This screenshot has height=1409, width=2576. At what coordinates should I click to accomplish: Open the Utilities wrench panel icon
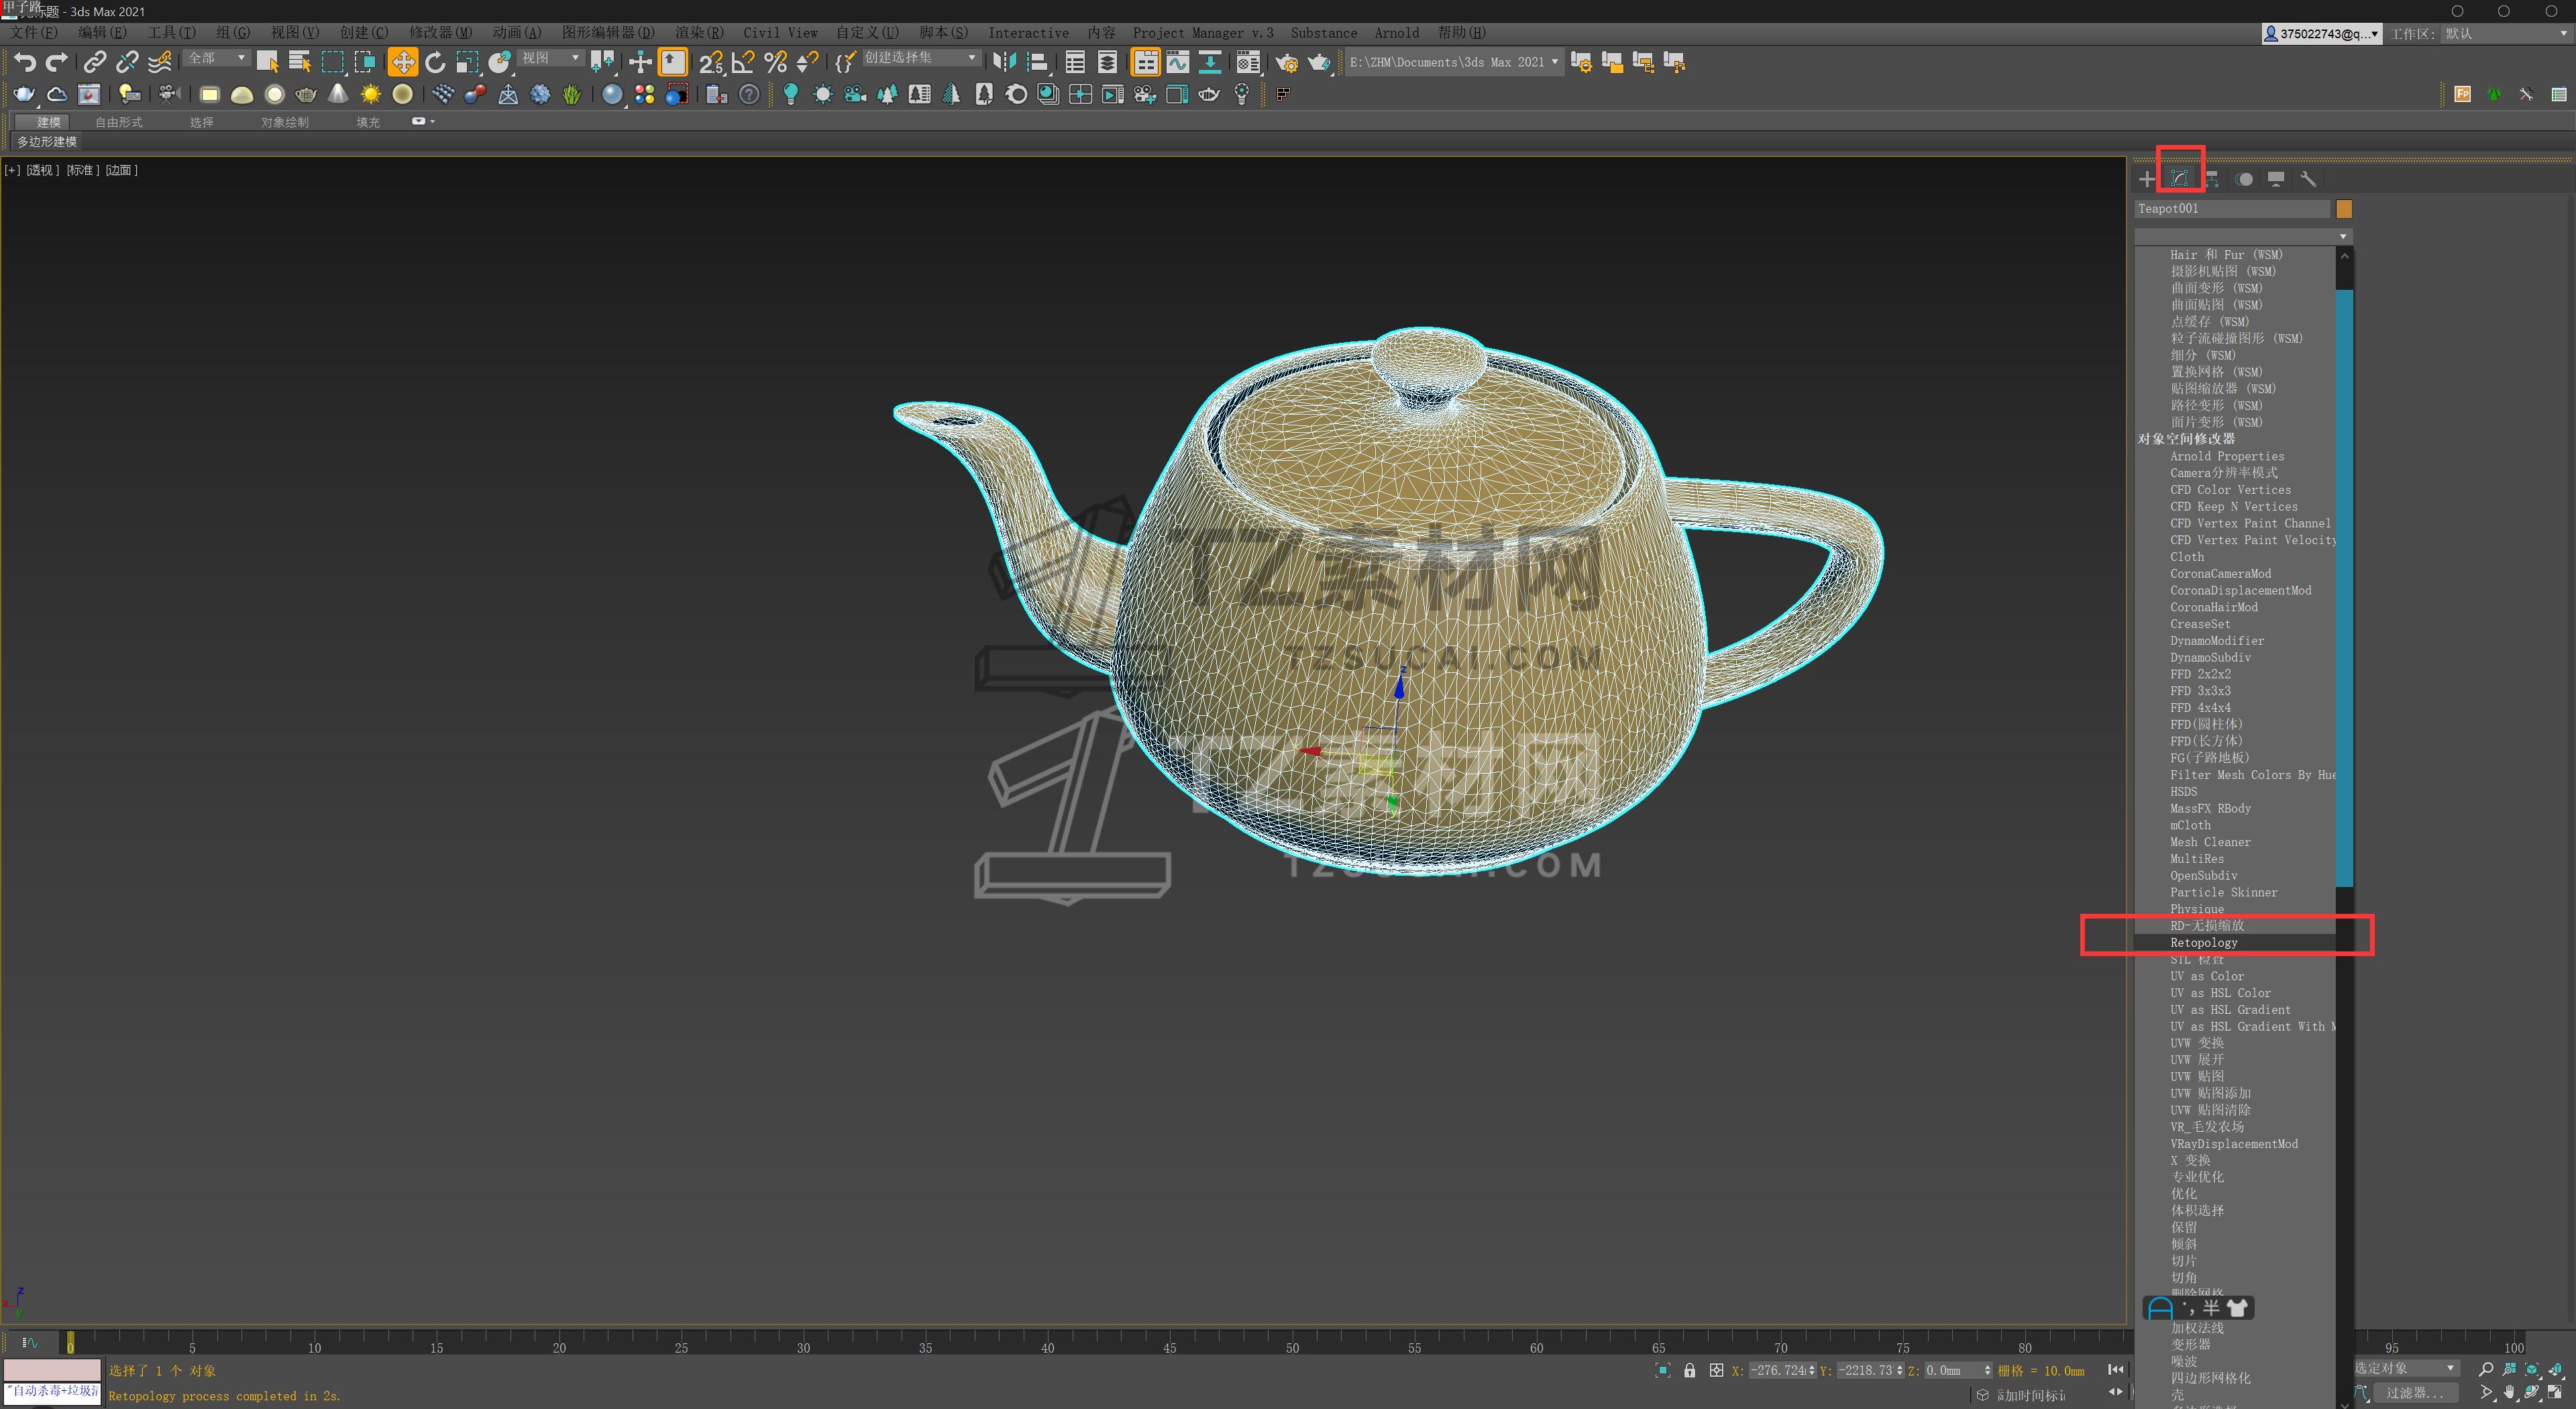(x=2308, y=179)
